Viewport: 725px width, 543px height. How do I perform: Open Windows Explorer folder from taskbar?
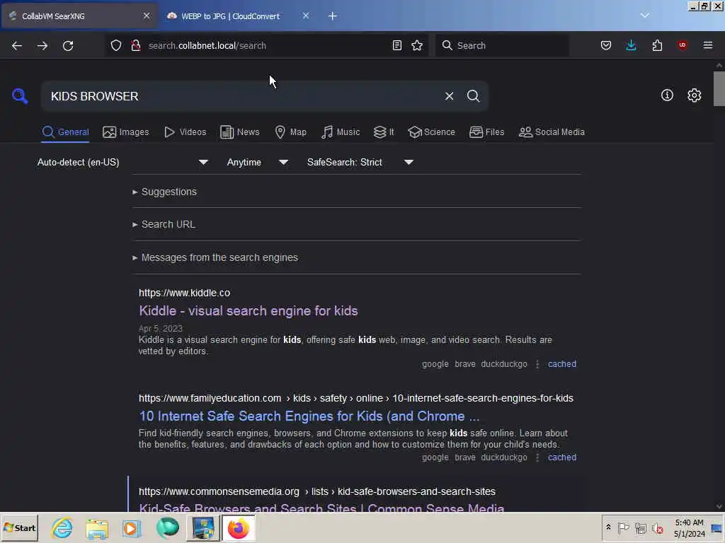click(x=96, y=528)
